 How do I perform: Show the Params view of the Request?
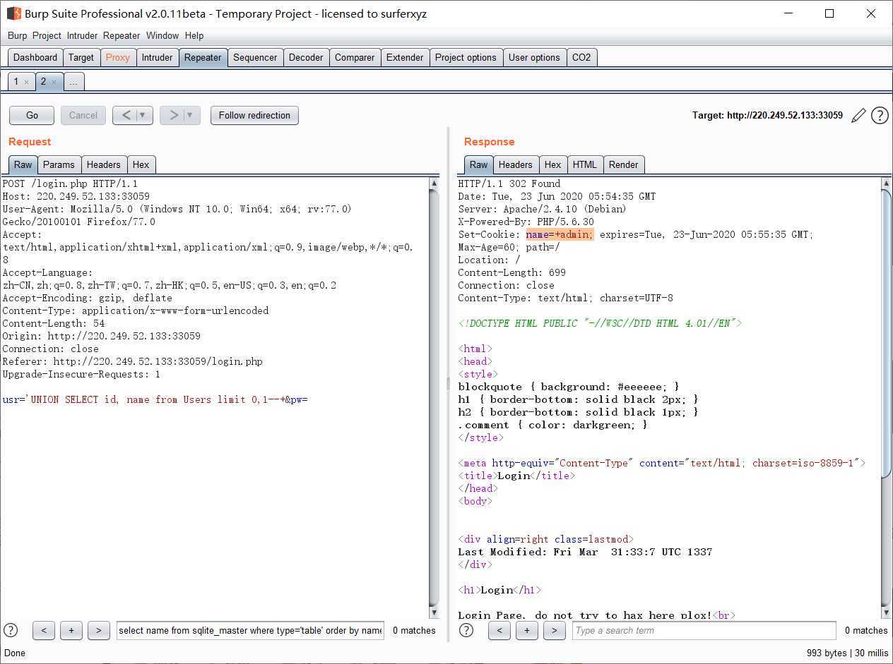point(59,164)
